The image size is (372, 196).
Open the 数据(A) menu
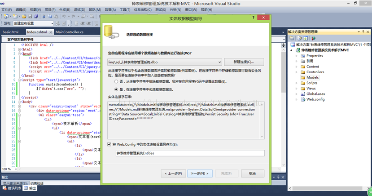pos(110,10)
